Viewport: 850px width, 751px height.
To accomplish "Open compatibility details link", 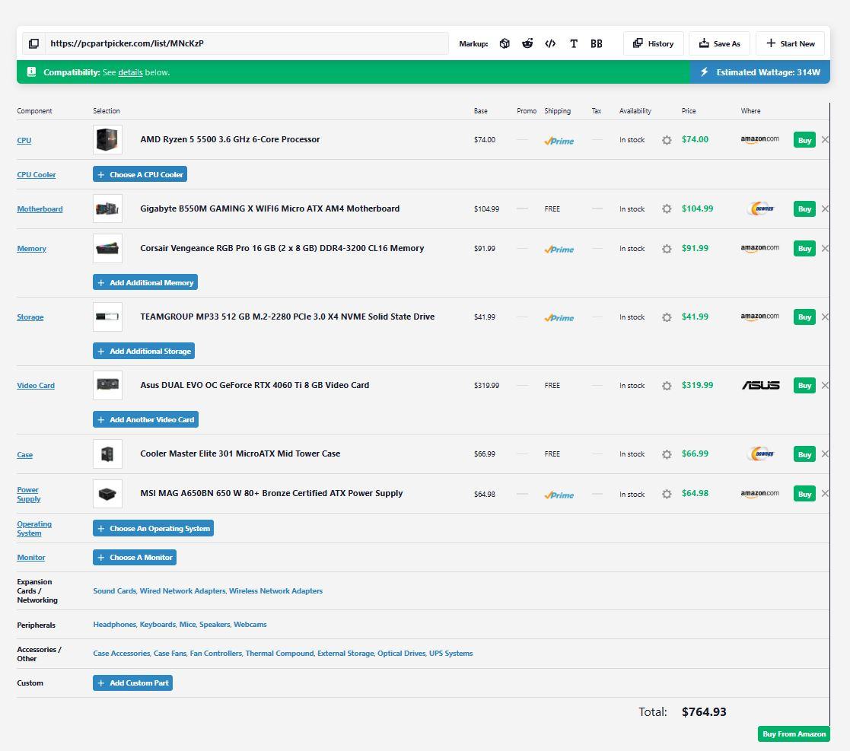I will 131,72.
